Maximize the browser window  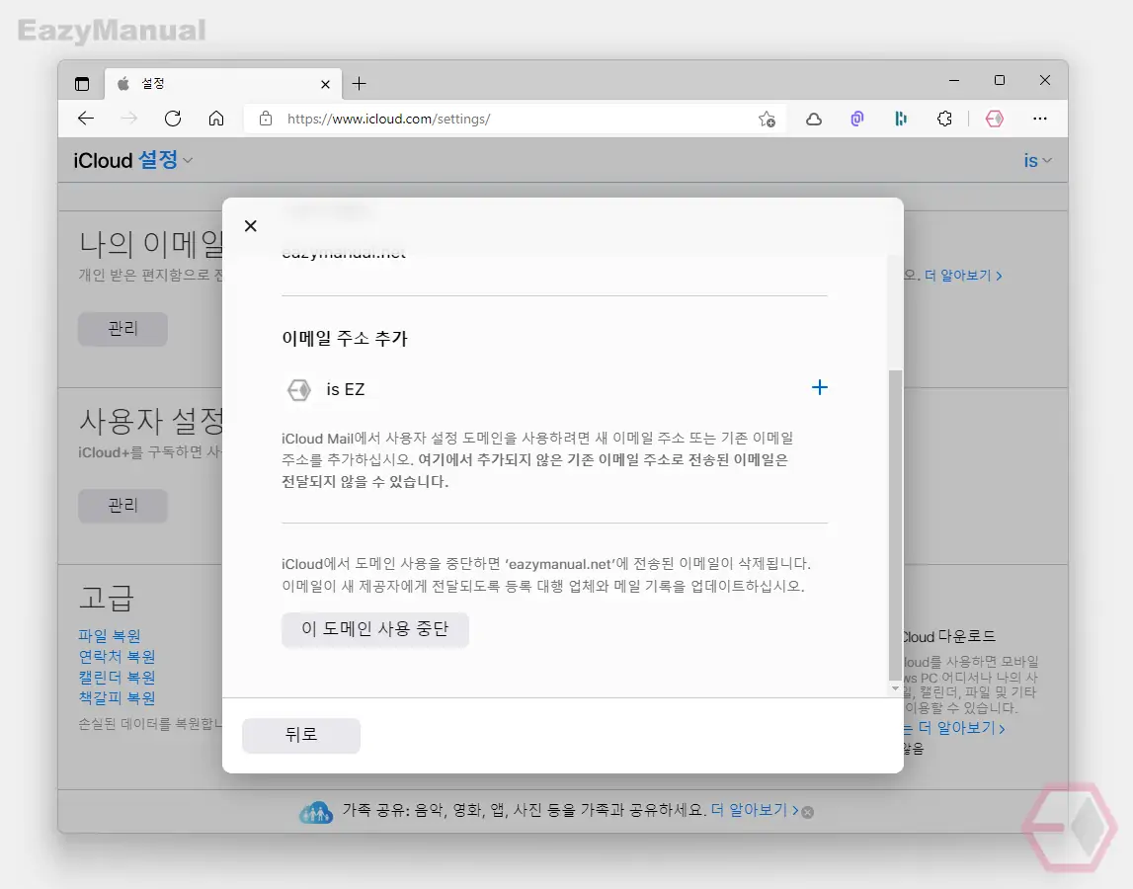[1000, 80]
